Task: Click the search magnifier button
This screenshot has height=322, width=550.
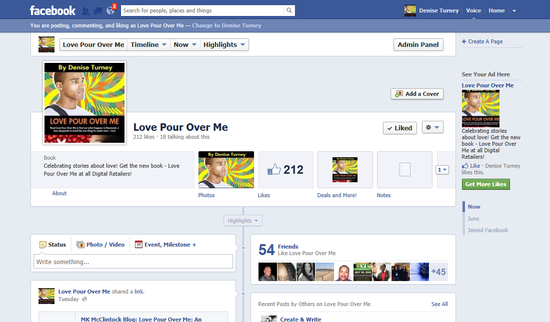Action: pos(289,10)
